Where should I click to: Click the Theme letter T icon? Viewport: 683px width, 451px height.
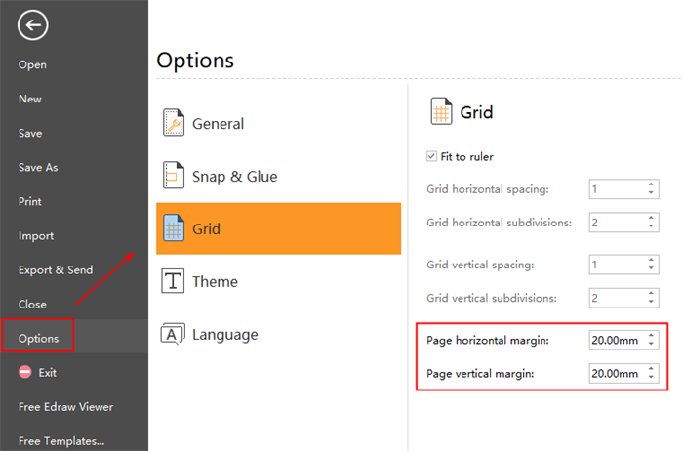174,282
